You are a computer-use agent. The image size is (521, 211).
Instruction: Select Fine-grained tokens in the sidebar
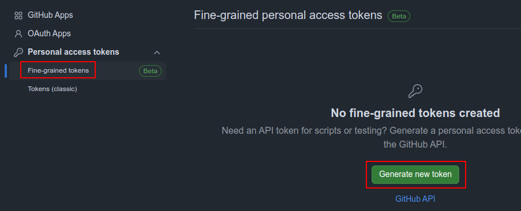(58, 70)
